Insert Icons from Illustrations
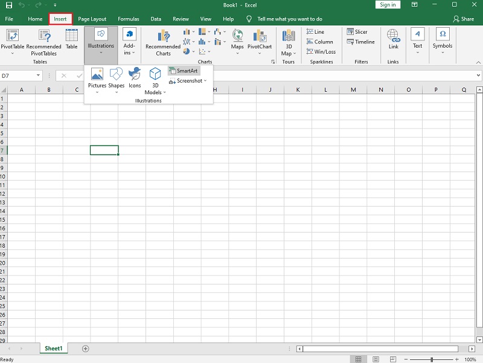This screenshot has height=363, width=483. coord(135,78)
